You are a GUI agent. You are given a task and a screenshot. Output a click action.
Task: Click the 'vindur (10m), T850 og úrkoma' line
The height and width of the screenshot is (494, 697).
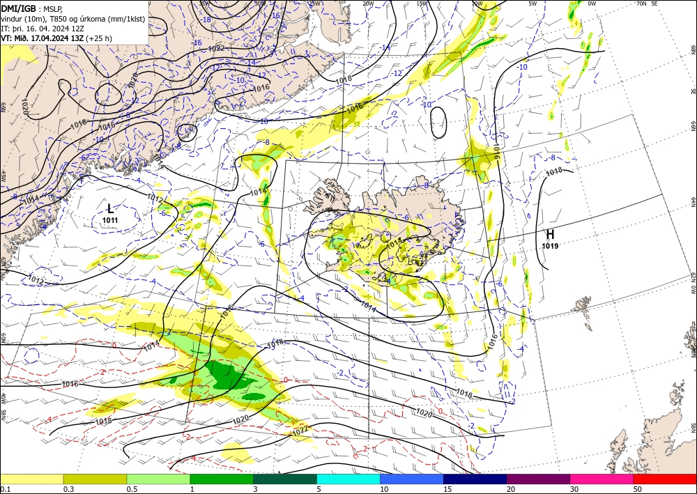(73, 19)
